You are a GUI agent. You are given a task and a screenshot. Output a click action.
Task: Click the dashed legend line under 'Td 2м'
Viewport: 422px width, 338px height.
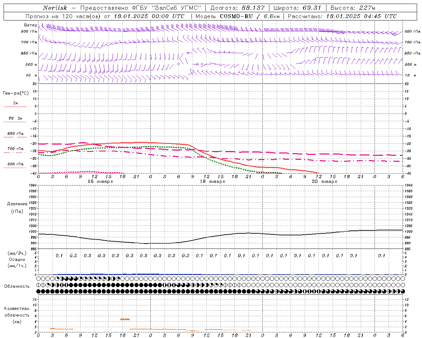[x=15, y=122]
